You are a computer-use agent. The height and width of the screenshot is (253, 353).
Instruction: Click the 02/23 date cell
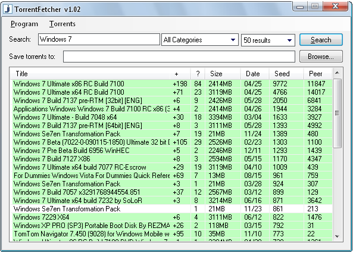point(253,142)
